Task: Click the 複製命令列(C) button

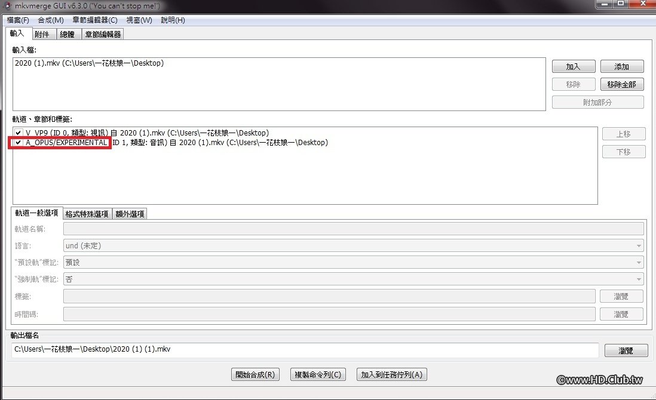Action: point(318,374)
